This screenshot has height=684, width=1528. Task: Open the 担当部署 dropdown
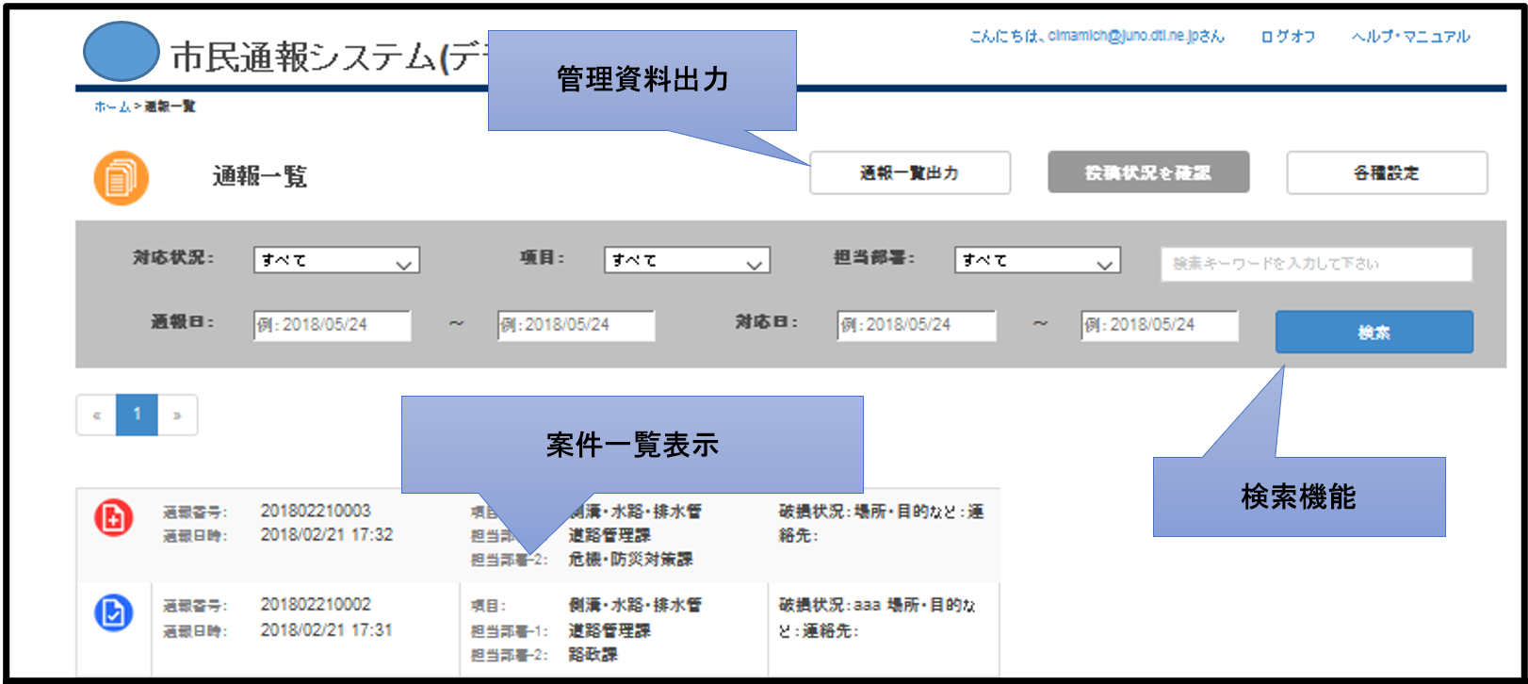click(x=1037, y=261)
